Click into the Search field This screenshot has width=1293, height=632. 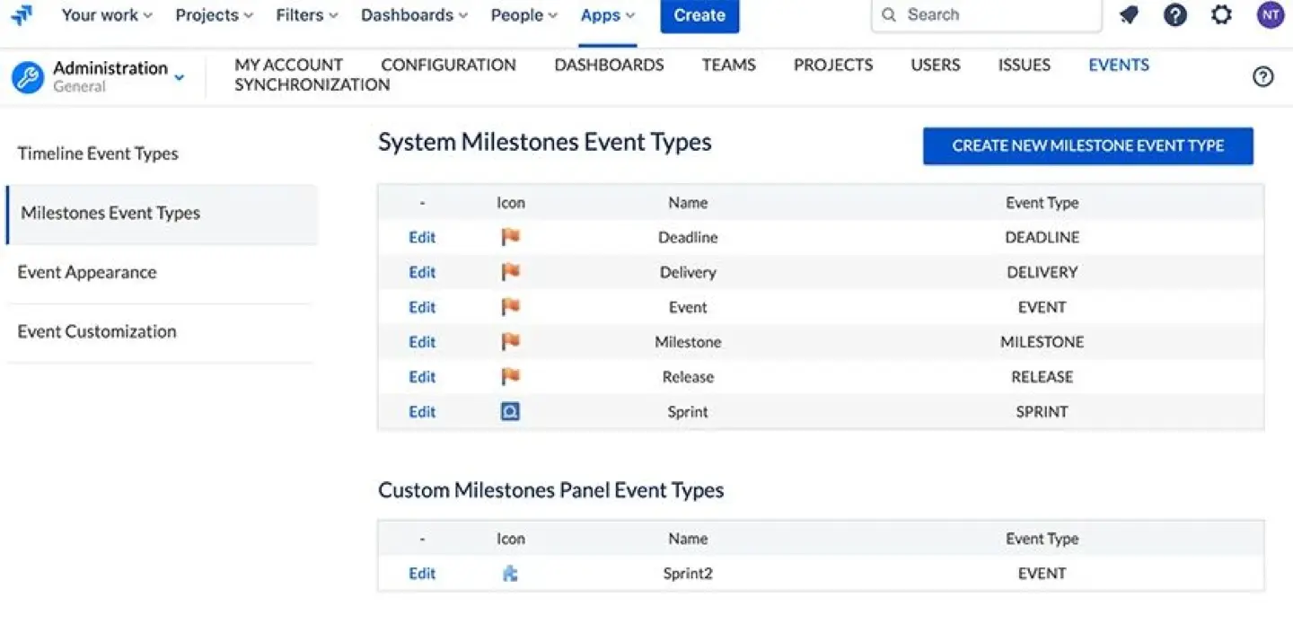tap(987, 15)
